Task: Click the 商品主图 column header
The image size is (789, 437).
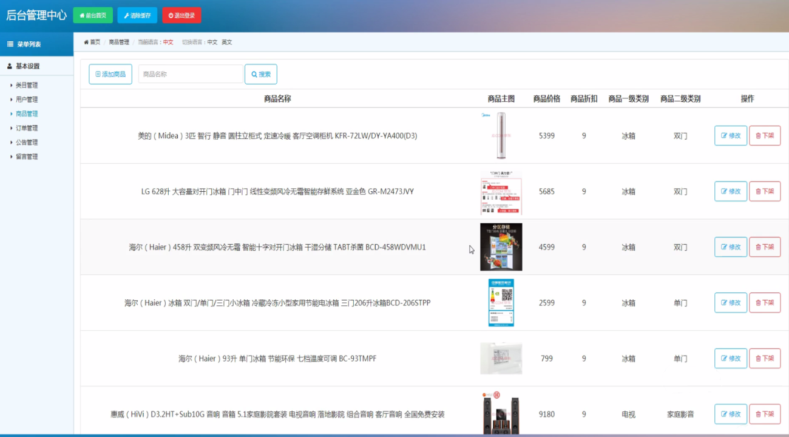Action: [x=501, y=99]
